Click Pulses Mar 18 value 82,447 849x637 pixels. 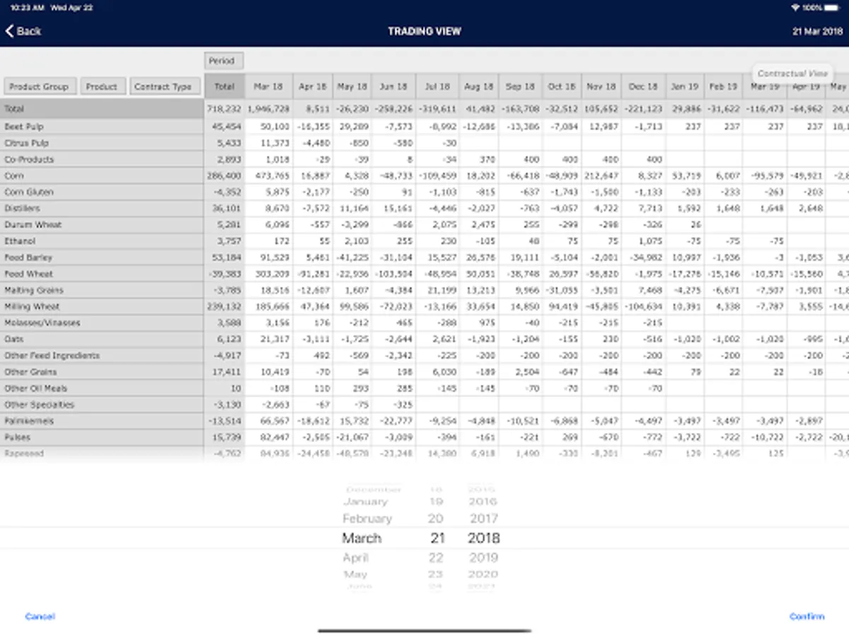[269, 437]
